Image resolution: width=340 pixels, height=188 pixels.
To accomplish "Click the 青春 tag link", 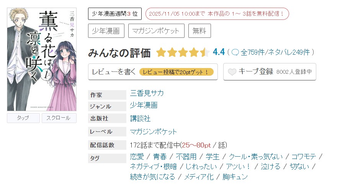I will pos(160,157).
